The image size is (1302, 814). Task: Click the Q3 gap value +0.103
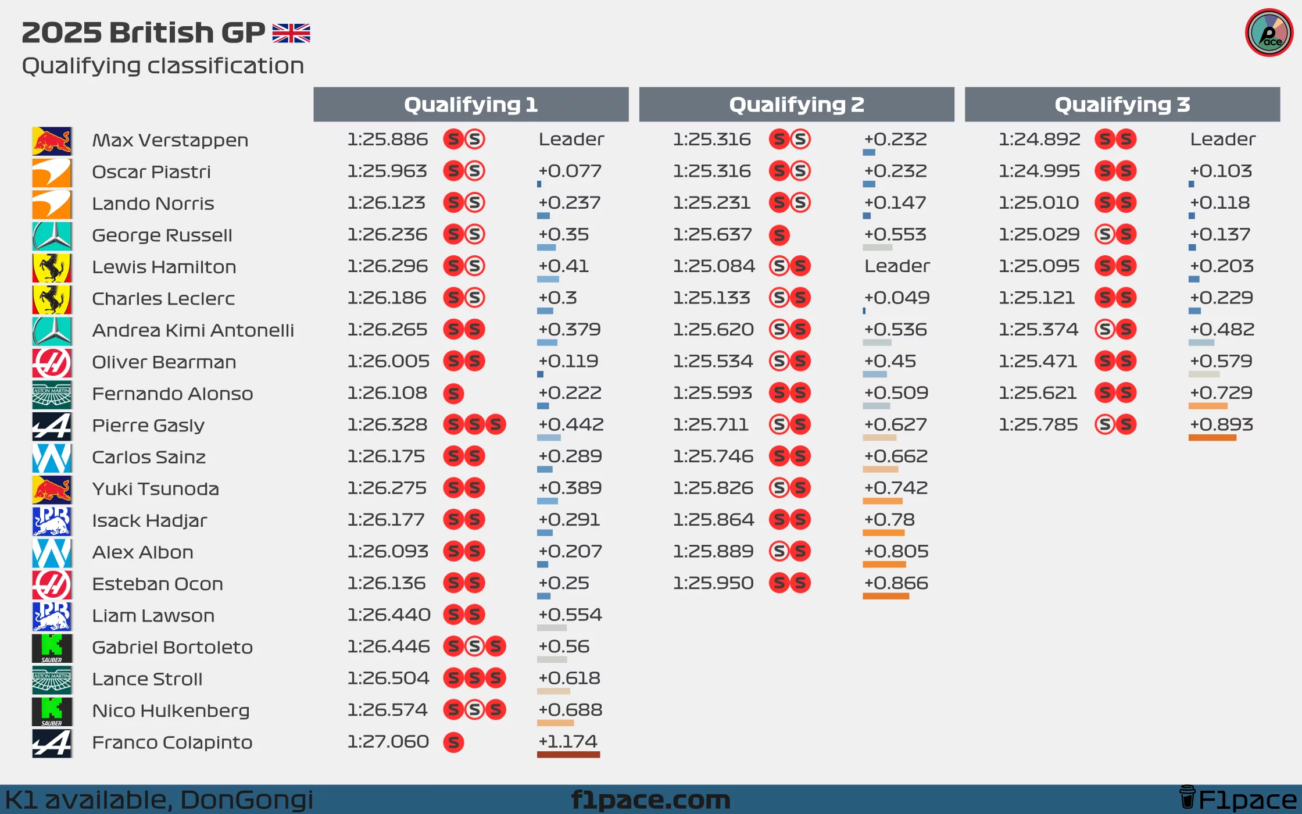click(1221, 172)
